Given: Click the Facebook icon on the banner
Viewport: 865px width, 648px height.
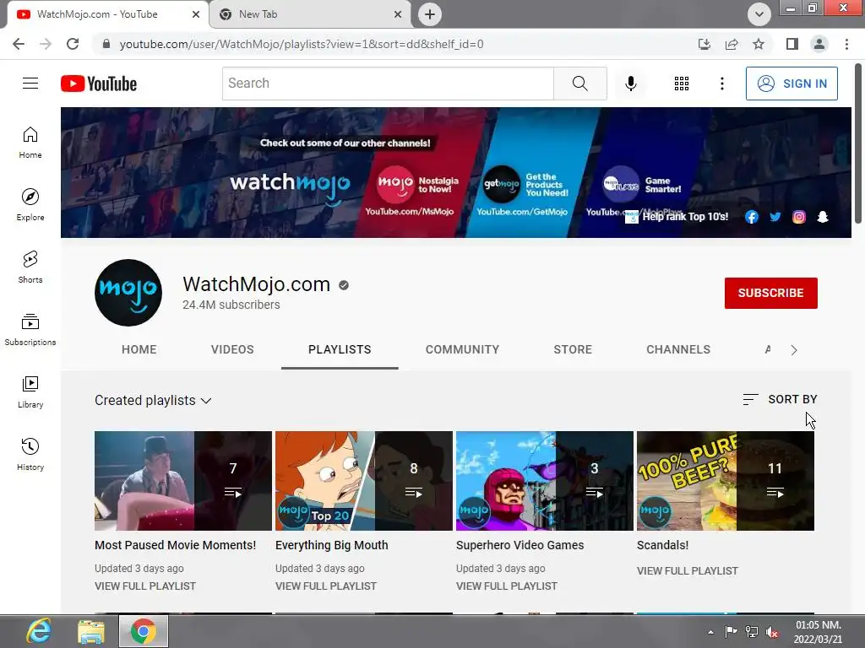Looking at the screenshot, I should (751, 217).
